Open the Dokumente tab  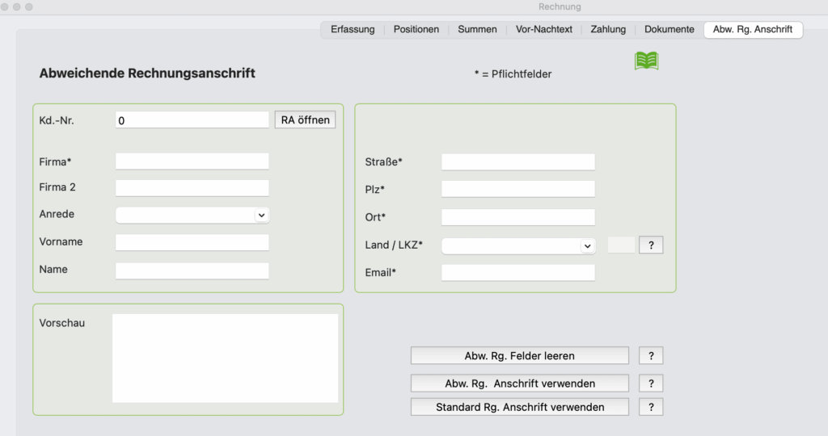click(x=669, y=30)
